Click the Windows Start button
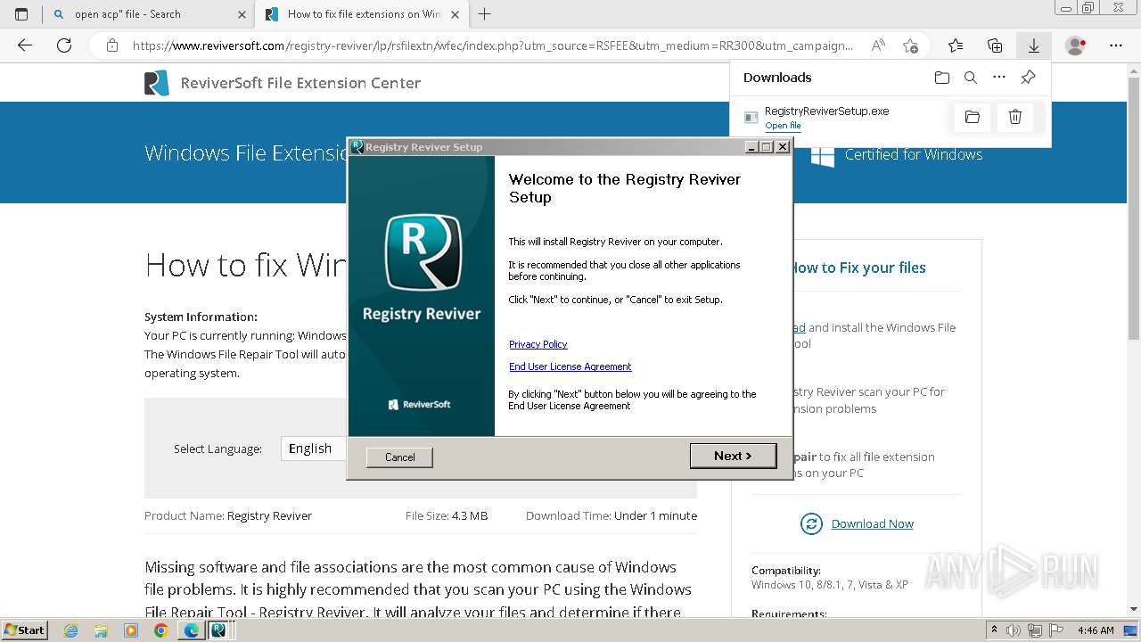 [25, 630]
